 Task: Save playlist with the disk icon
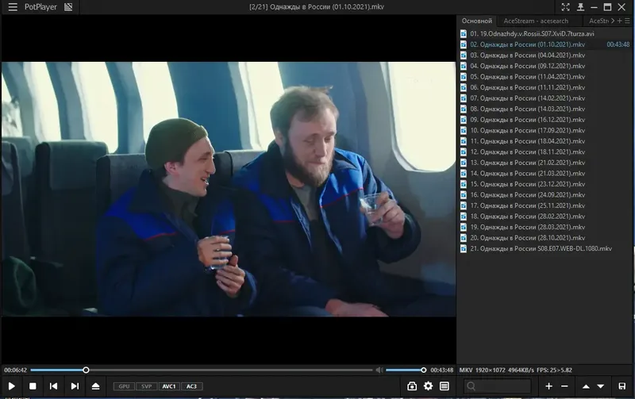(x=622, y=386)
